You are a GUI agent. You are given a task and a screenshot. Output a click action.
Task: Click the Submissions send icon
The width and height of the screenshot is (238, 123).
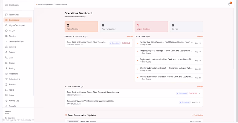point(6,79)
